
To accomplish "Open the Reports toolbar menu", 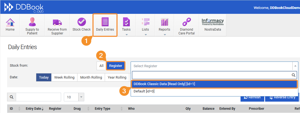I will (164, 25).
